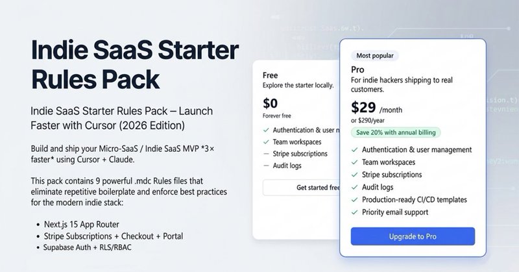
Task: Click the Save 20% with annual billing badge
Action: [396, 132]
